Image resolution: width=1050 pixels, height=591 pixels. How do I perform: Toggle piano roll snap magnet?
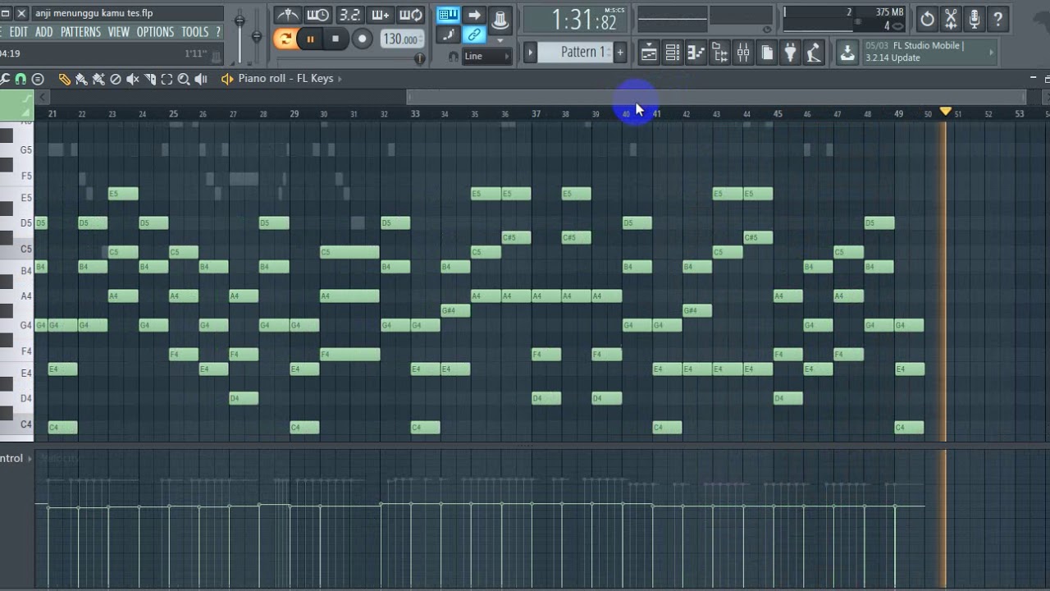(21, 79)
